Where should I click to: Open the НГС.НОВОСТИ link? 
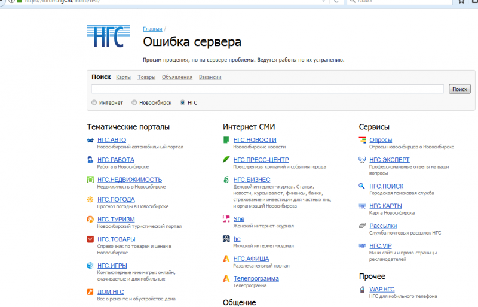pyautogui.click(x=255, y=140)
